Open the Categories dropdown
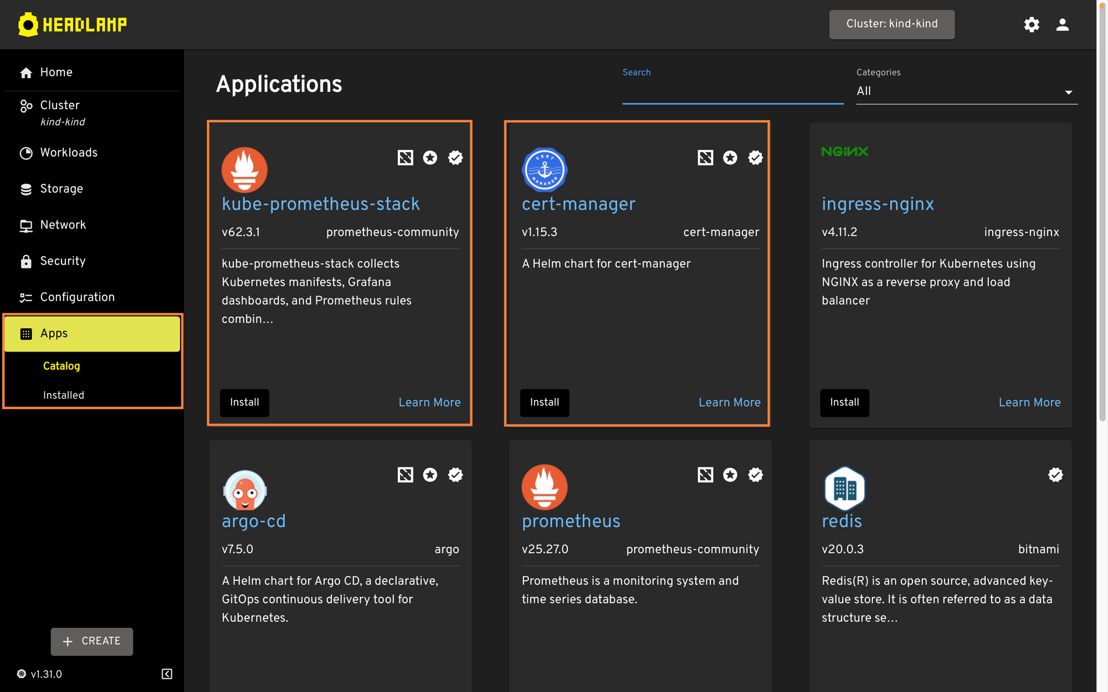This screenshot has height=692, width=1108. pyautogui.click(x=967, y=91)
